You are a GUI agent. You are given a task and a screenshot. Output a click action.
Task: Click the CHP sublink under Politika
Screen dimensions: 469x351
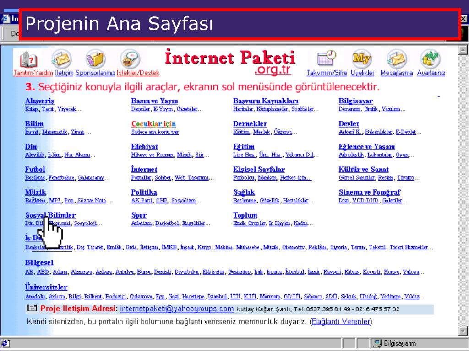point(162,200)
